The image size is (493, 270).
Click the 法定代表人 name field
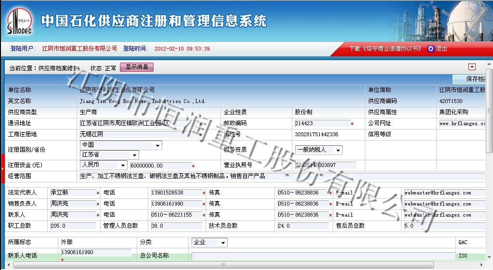pyautogui.click(x=72, y=193)
